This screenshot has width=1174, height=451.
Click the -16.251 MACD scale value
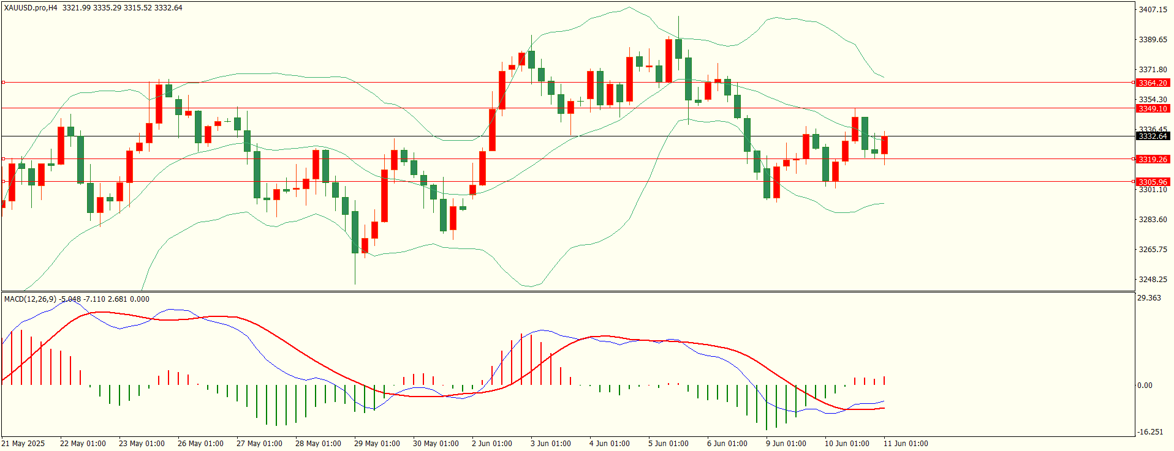point(1150,432)
